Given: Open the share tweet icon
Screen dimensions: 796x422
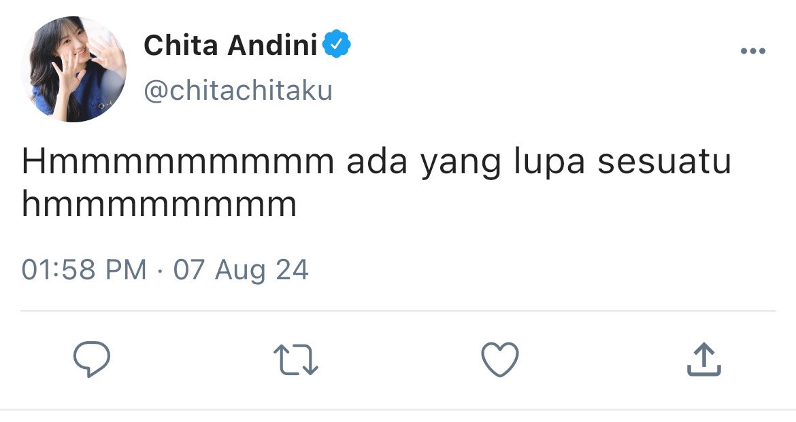Looking at the screenshot, I should [704, 359].
